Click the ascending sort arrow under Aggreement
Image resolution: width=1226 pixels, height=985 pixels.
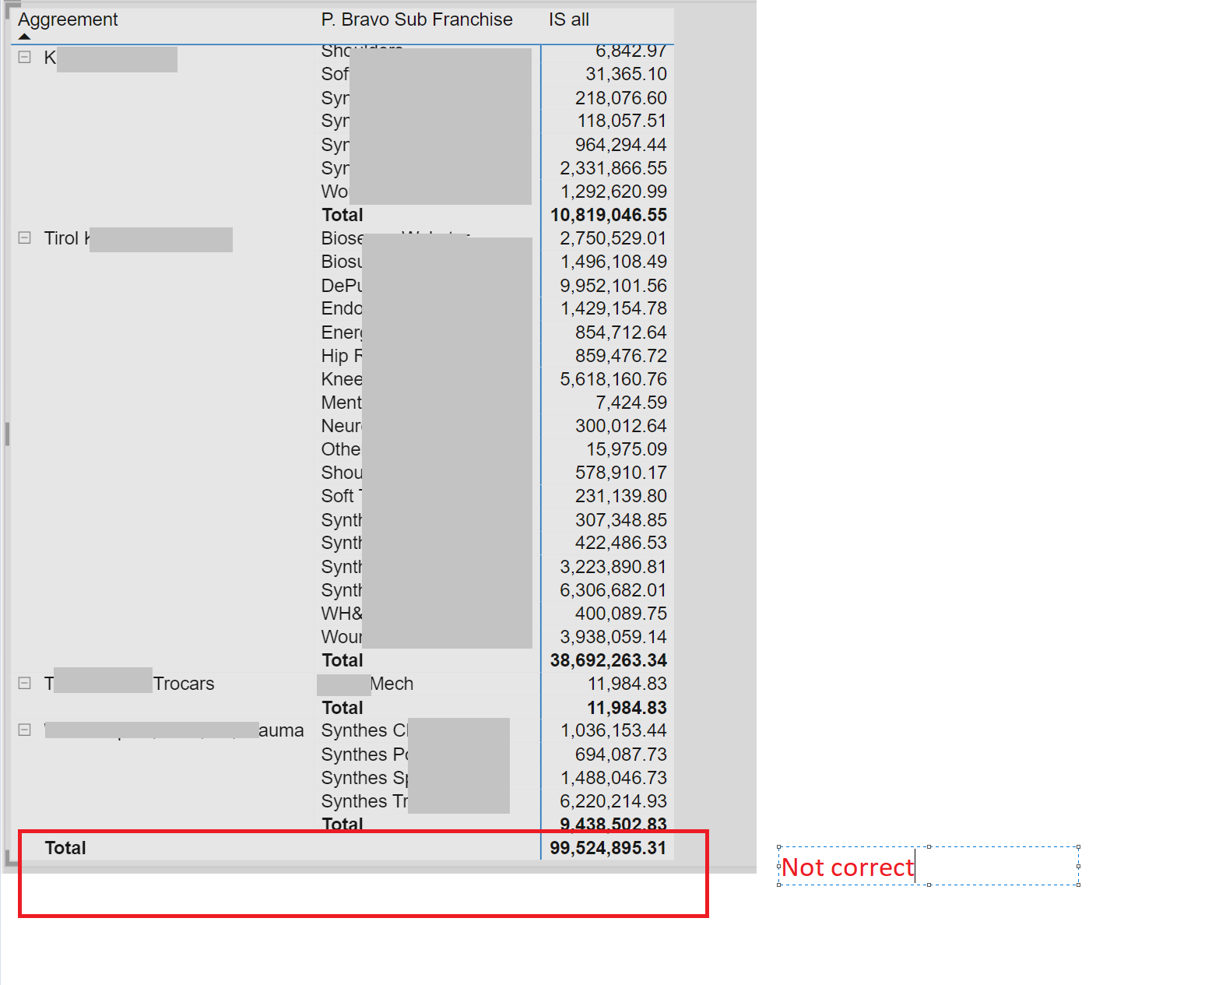[x=25, y=36]
